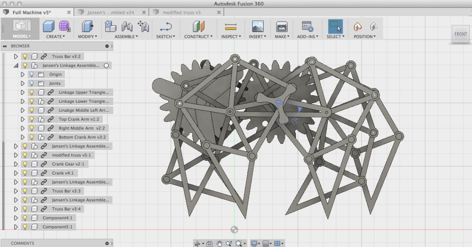472x247 pixels.
Task: Open the display settings dropdown at bottom
Action: click(x=255, y=243)
